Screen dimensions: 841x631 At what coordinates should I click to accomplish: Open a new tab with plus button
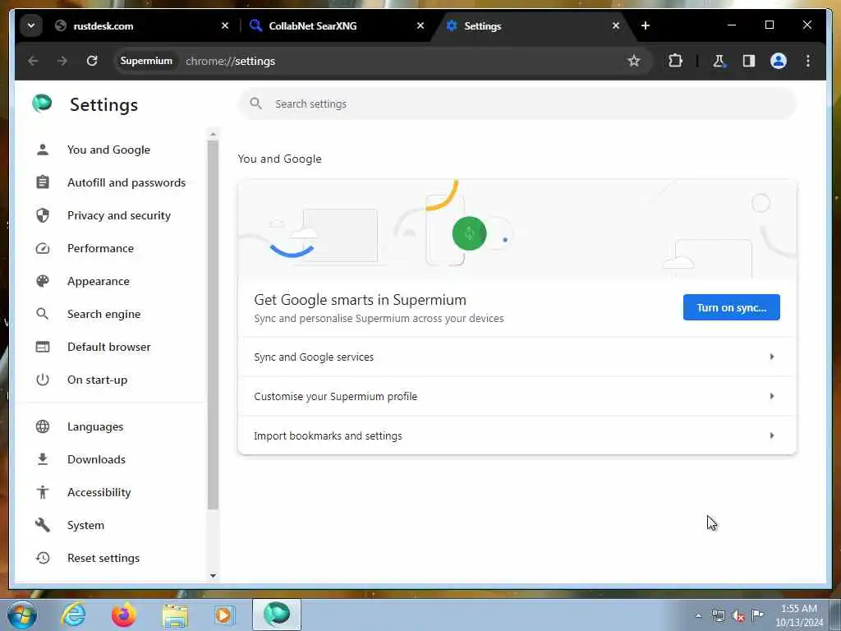646,25
